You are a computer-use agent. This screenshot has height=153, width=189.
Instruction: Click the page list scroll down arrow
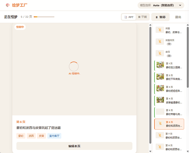tap(188, 151)
